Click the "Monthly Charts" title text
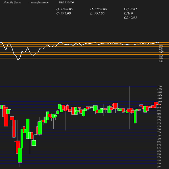 pos(12,2)
